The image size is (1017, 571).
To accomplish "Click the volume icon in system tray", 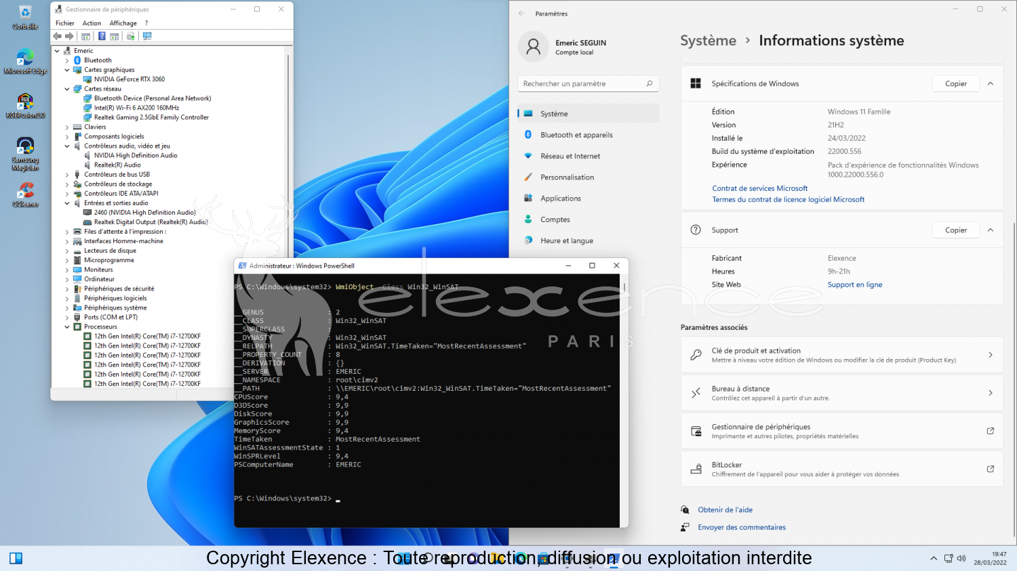I will (961, 559).
